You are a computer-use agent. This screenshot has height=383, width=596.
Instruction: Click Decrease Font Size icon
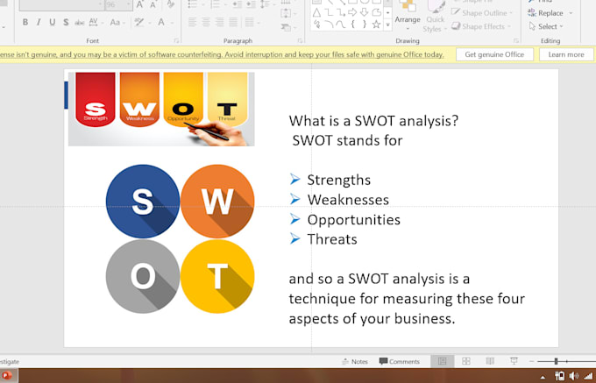coord(153,4)
